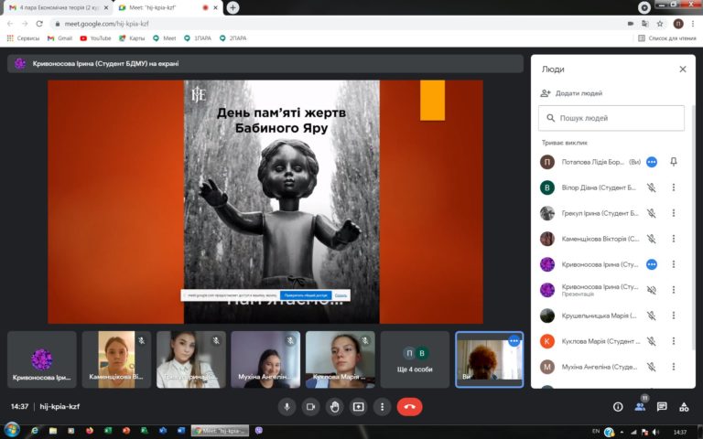Mute Вілор Діана's microphone
703x439 pixels.
point(652,187)
